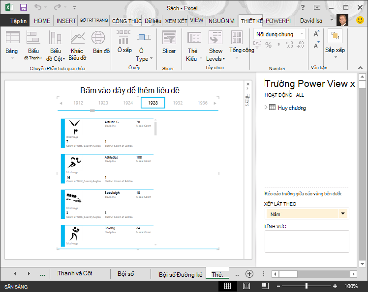Image resolution: width=368 pixels, height=292 pixels.
Task: Select the 1932 tile in the tile strip
Action: [178, 103]
